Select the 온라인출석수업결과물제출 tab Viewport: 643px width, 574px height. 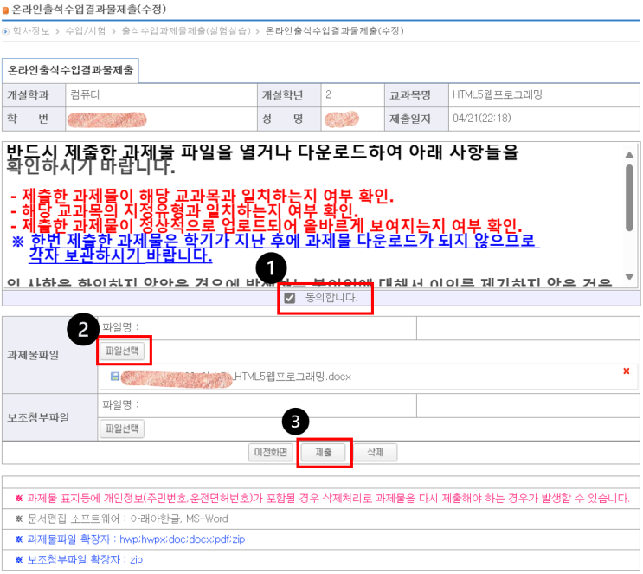click(71, 71)
